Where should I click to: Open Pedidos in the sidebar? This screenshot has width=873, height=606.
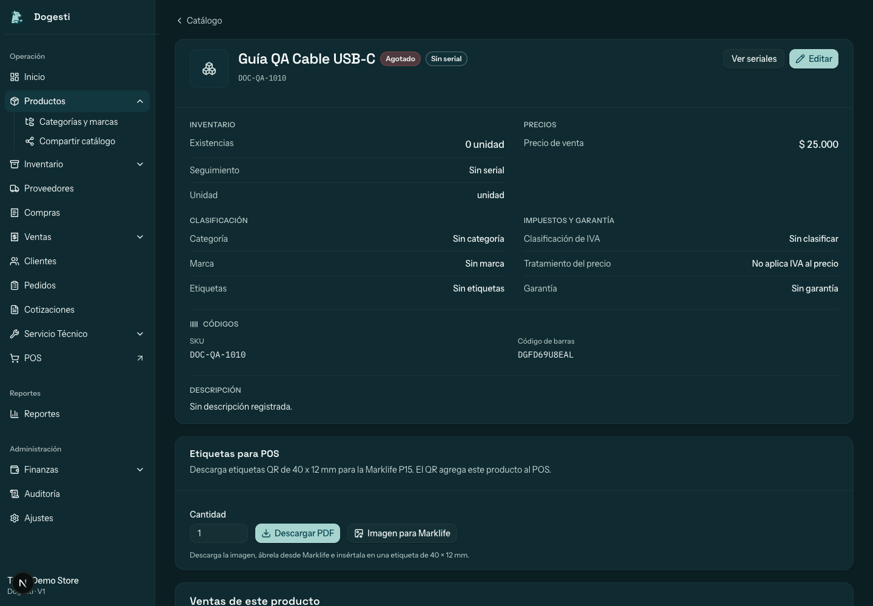pyautogui.click(x=77, y=285)
